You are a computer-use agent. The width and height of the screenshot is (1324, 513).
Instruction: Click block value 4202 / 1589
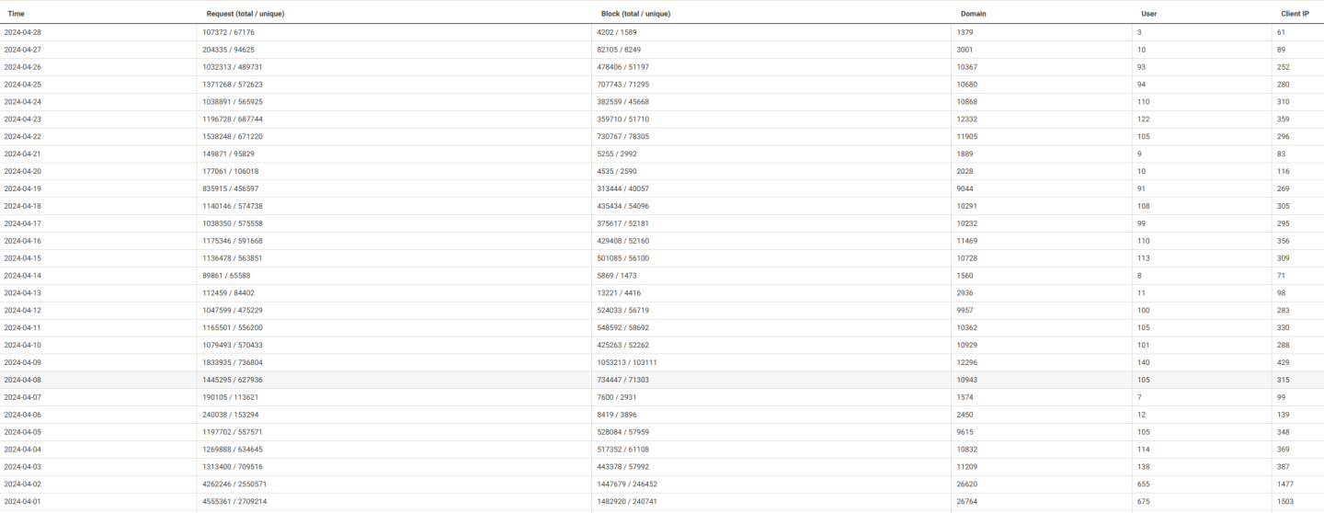tap(617, 32)
